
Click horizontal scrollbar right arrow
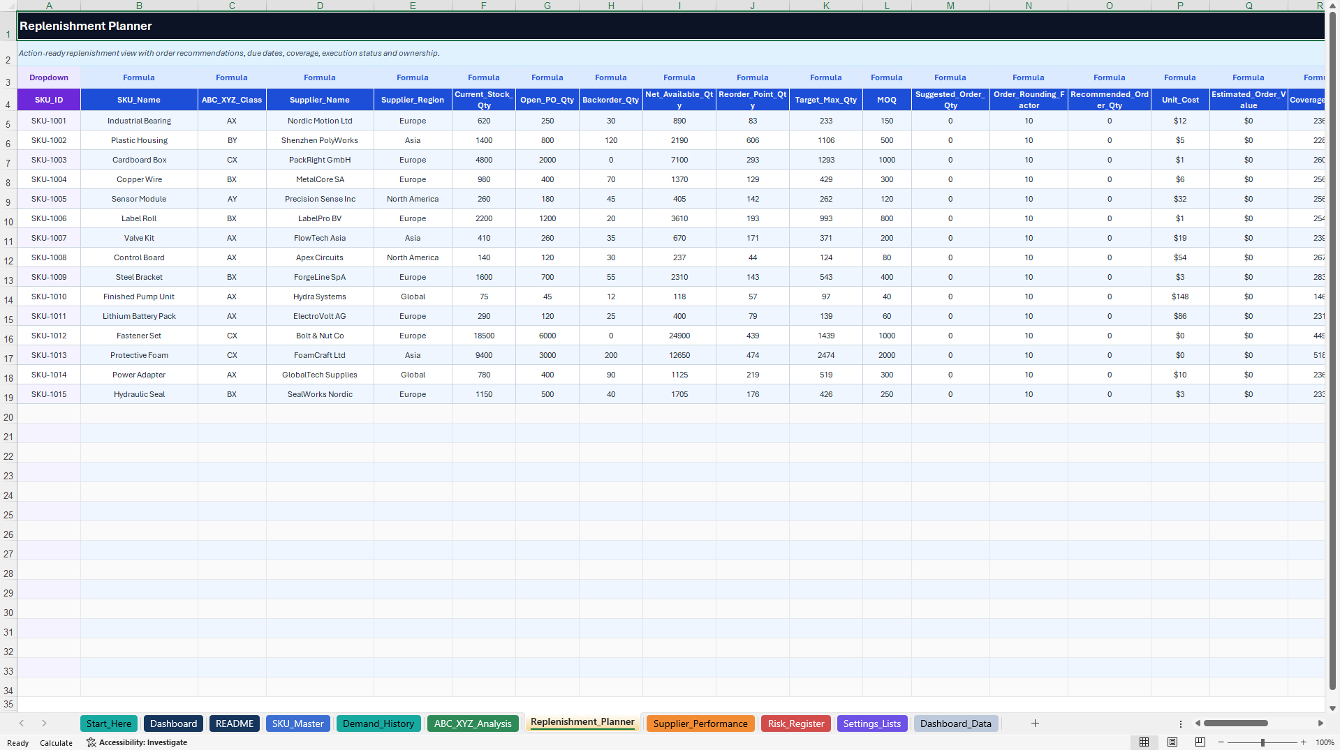[1320, 723]
